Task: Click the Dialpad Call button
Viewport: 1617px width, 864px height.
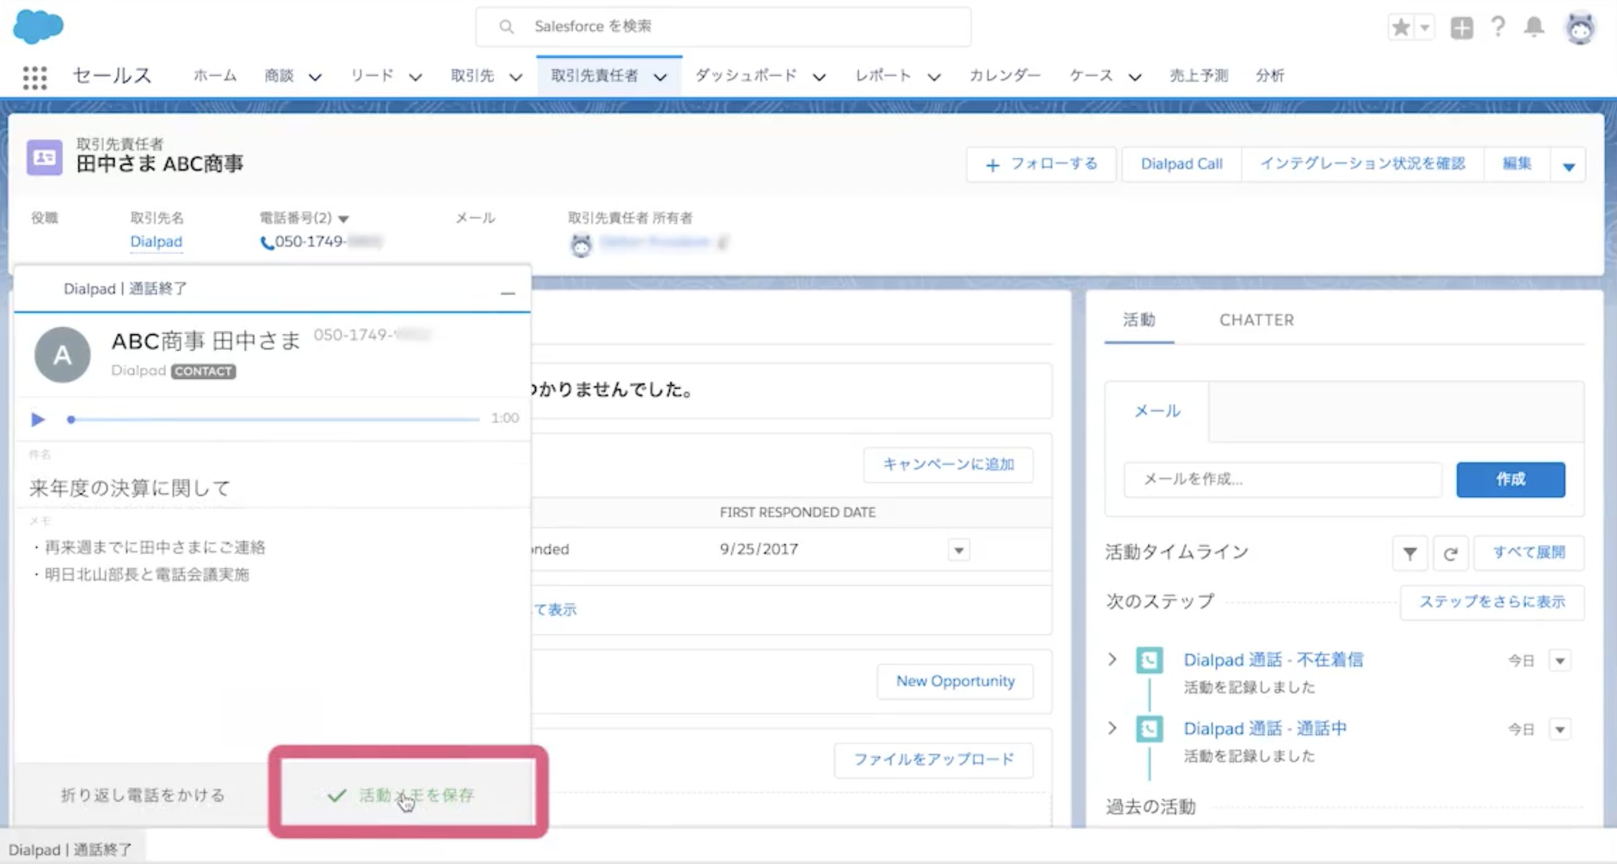Action: [x=1182, y=165]
